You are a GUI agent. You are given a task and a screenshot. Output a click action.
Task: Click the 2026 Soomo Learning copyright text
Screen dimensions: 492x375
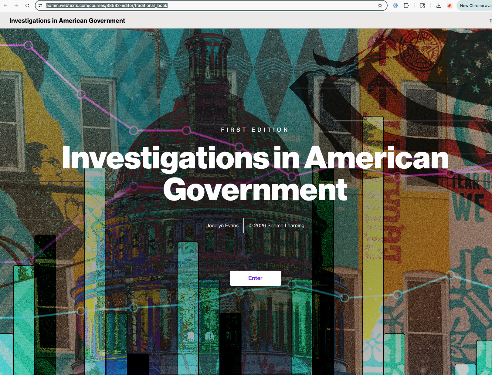277,225
